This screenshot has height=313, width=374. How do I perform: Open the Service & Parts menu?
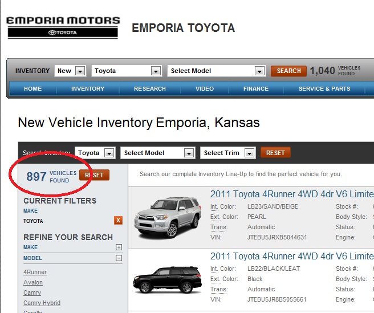tap(324, 89)
